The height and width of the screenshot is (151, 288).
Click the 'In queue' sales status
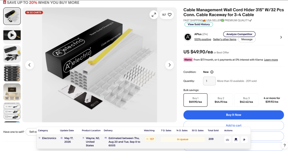tap(182, 139)
